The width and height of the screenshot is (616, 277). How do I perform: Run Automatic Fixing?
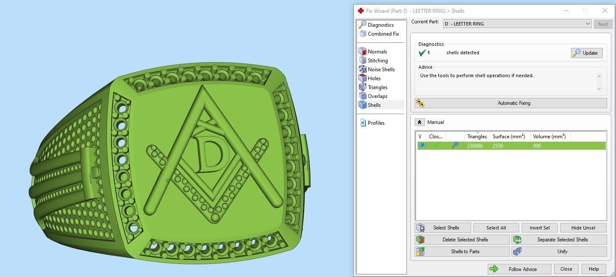(x=511, y=103)
